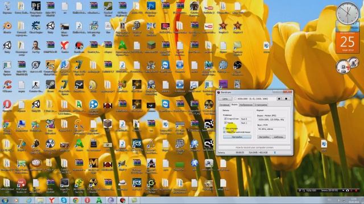Open the 'How to record your computer screen' link
The width and height of the screenshot is (364, 204).
click(x=254, y=147)
